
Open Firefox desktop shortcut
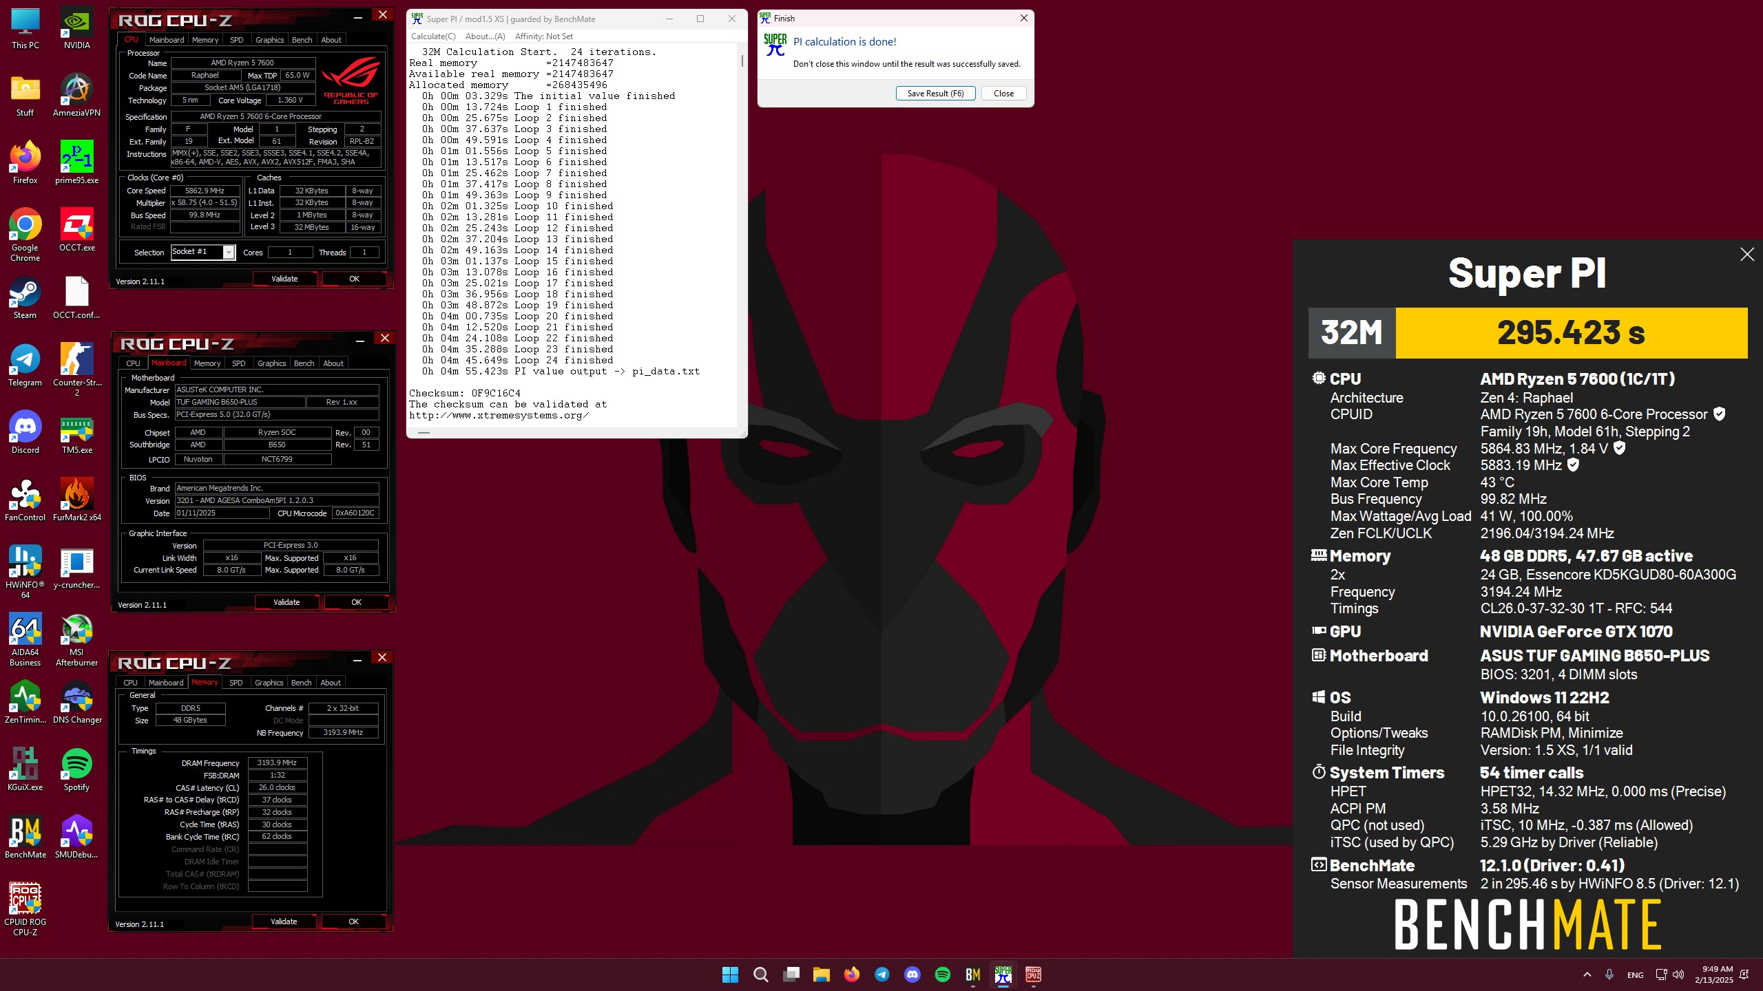[25, 163]
